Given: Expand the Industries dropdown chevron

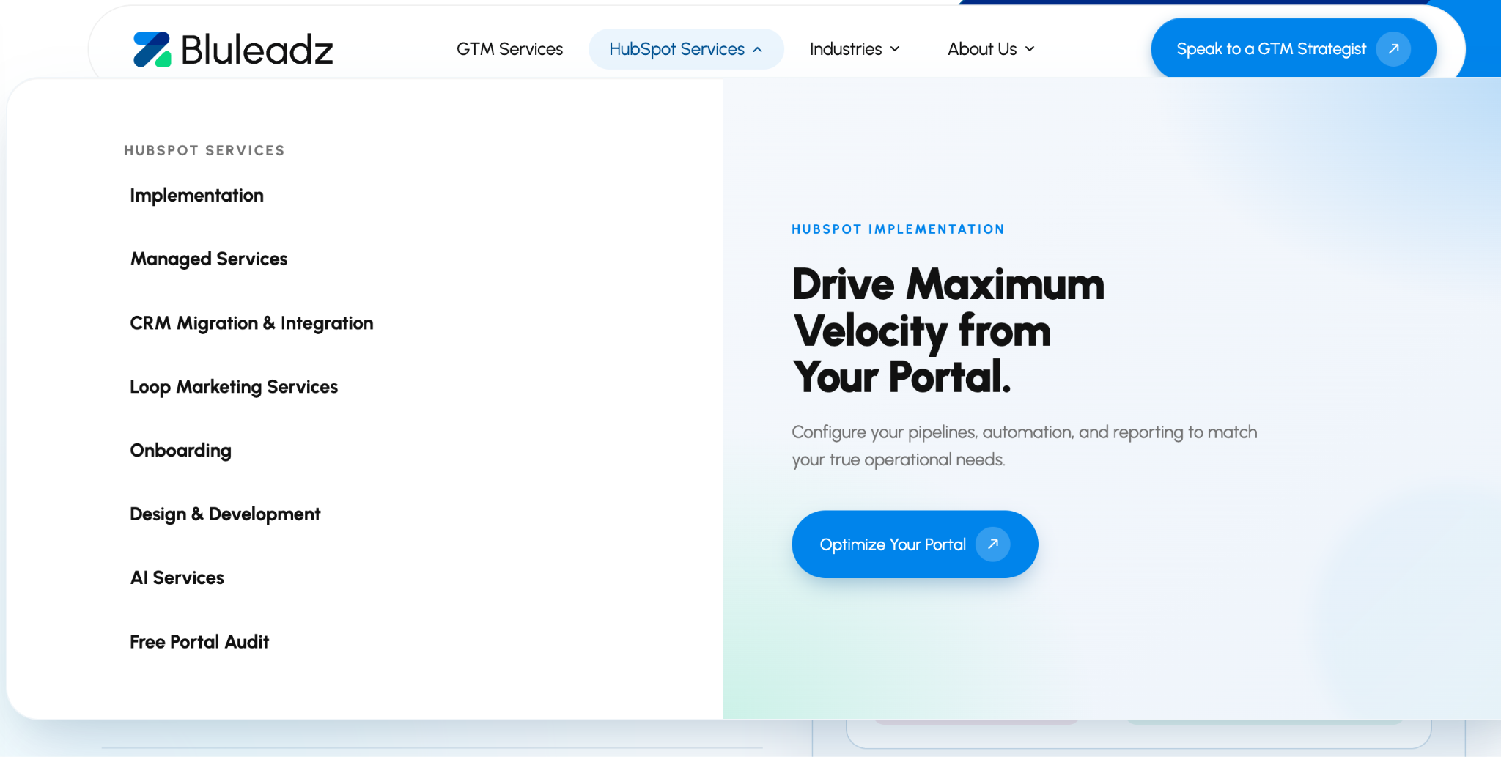Looking at the screenshot, I should click(x=895, y=49).
